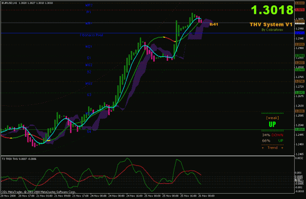The width and height of the screenshot is (306, 199).
Task: Click the R1 resistance level label
Action: coord(89,12)
